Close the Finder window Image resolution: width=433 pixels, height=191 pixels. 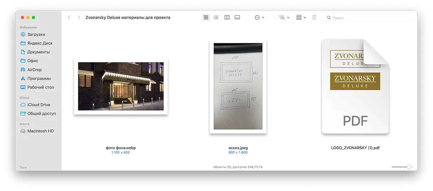coord(22,17)
